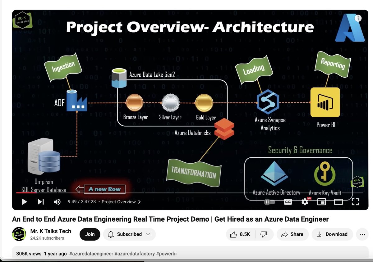Open video settings gear

pyautogui.click(x=305, y=202)
